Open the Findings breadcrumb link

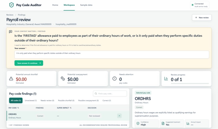(x=22, y=15)
